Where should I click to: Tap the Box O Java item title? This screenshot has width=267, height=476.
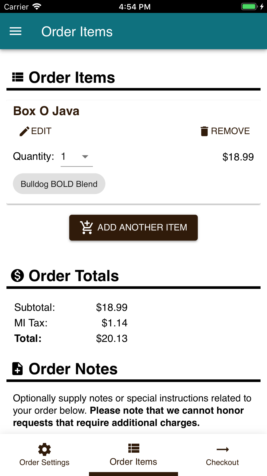click(x=46, y=111)
